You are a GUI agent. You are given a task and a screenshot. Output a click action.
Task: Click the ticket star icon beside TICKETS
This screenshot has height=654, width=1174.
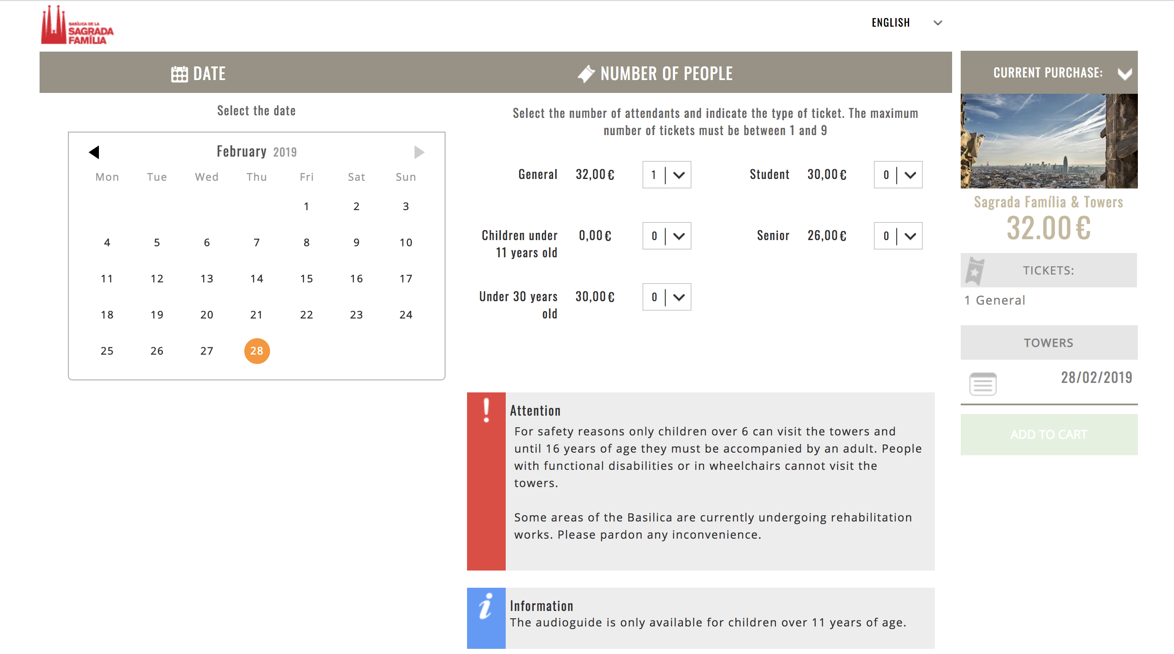tap(975, 271)
